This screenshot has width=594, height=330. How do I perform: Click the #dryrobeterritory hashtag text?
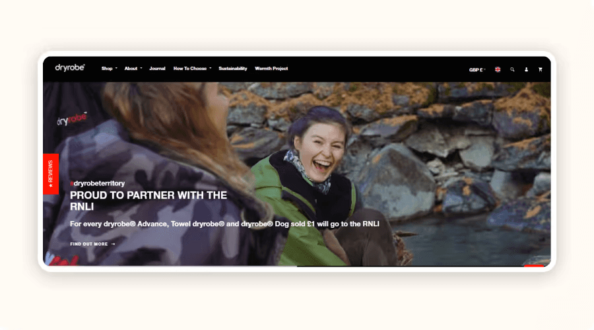click(x=98, y=183)
